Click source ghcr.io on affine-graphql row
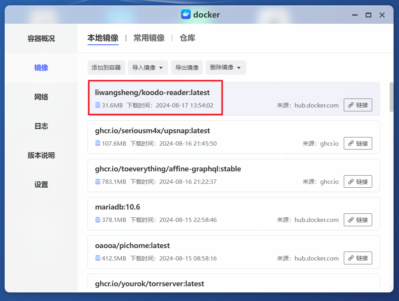Screen dimensions: 399x301 pos(329,182)
